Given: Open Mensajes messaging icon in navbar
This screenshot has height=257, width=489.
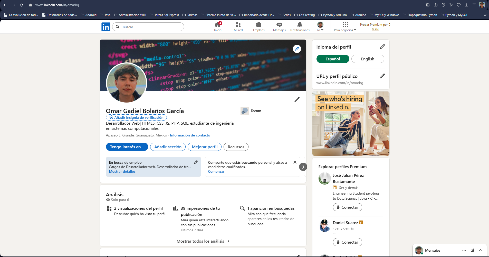Looking at the screenshot, I should [x=279, y=27].
